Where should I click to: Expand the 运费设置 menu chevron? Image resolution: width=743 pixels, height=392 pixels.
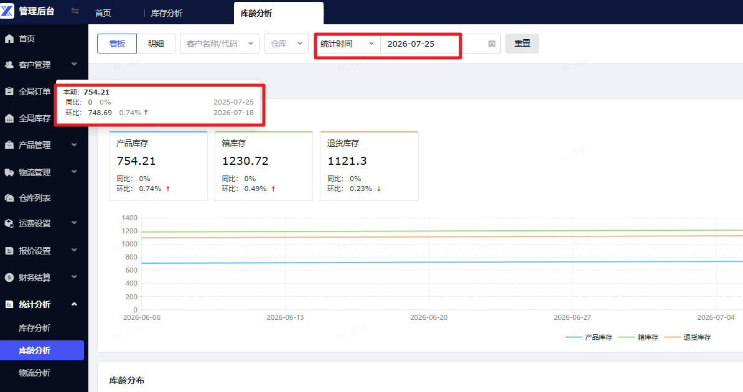[x=74, y=223]
